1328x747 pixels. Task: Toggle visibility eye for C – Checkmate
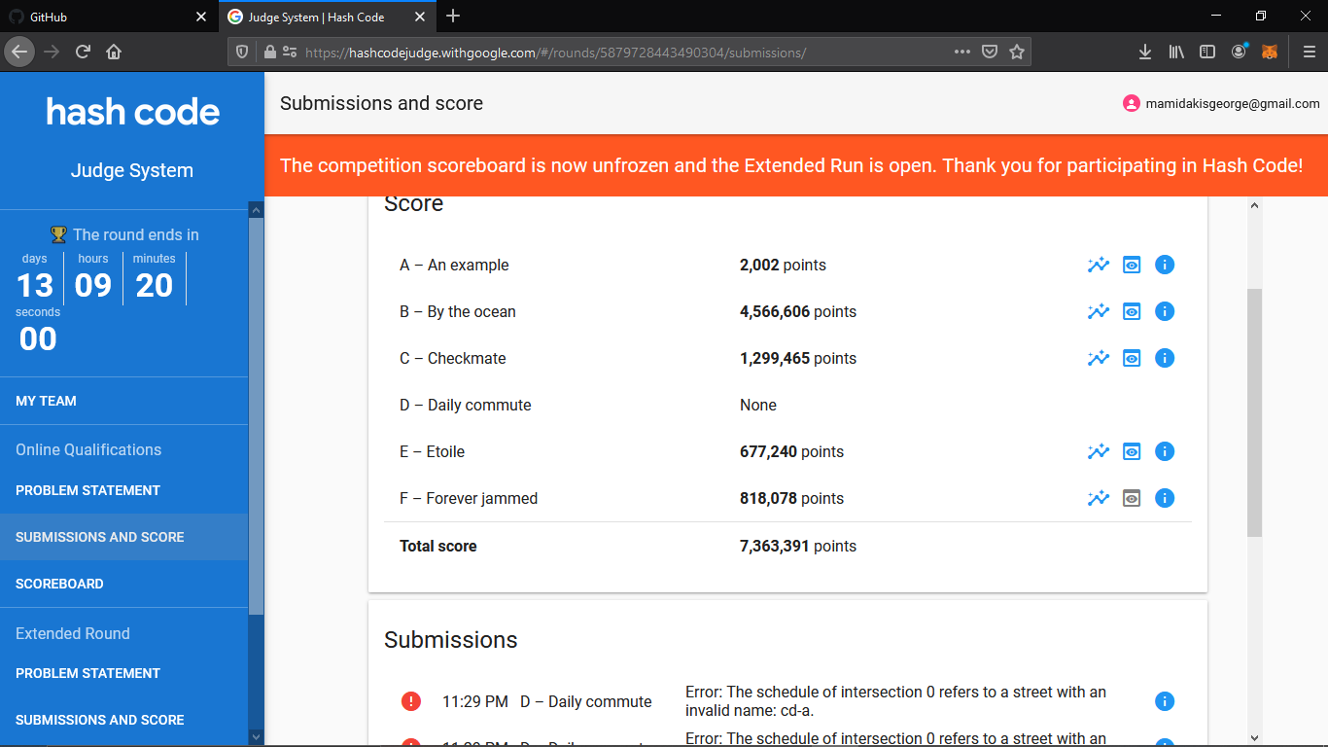(x=1132, y=358)
